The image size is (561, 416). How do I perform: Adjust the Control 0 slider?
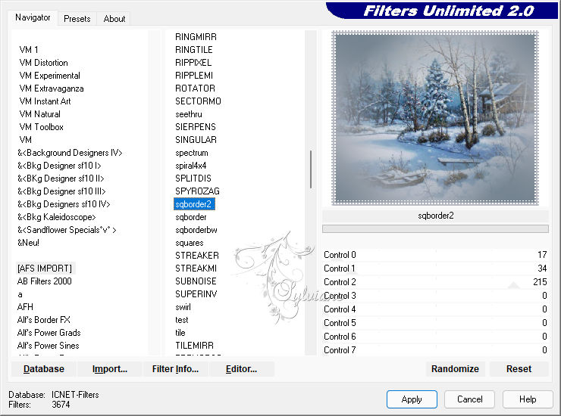pyautogui.click(x=435, y=255)
